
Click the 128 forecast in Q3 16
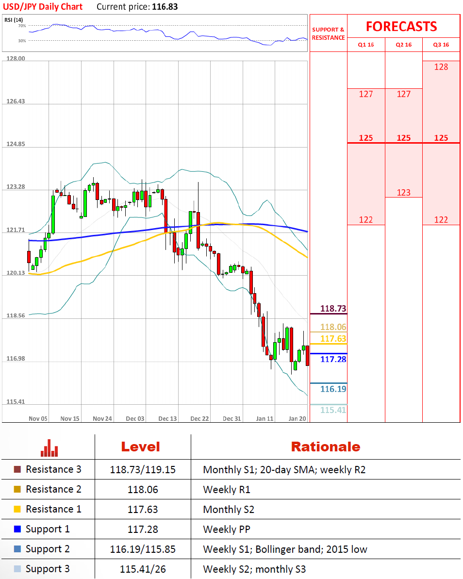441,67
